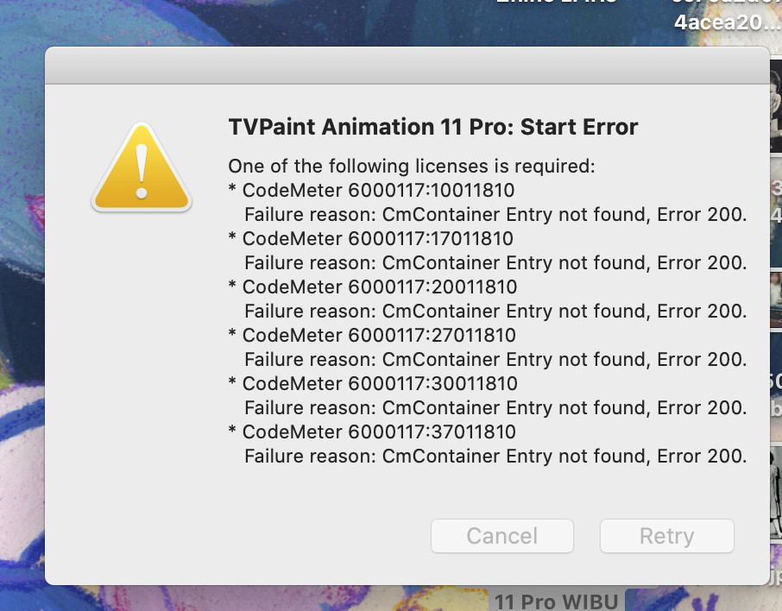The width and height of the screenshot is (782, 611).
Task: Dismiss the error with Cancel
Action: [x=502, y=536]
